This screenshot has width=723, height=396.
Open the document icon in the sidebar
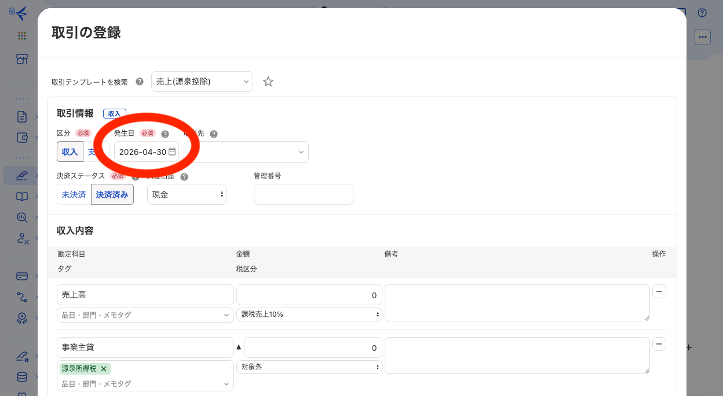coord(22,117)
